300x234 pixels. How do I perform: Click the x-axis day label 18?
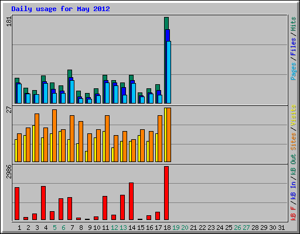click(167, 228)
